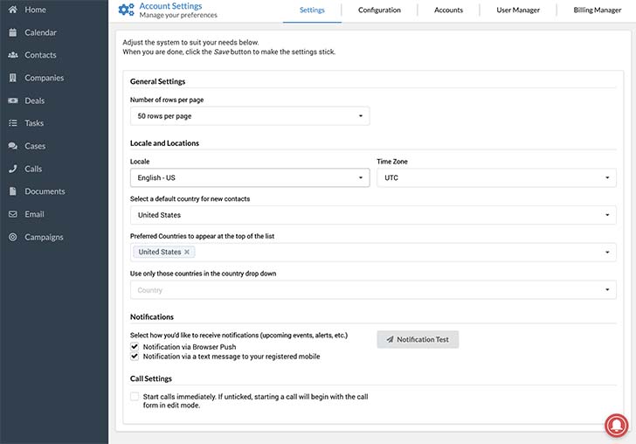This screenshot has height=444, width=636.
Task: Switch to the Configuration tab
Action: point(379,10)
